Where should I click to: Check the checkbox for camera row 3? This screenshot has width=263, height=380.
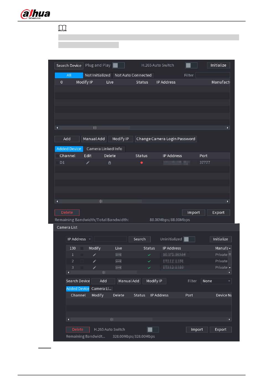82,268
